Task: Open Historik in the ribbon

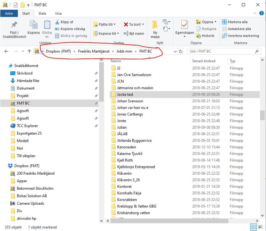Action: click(x=205, y=36)
